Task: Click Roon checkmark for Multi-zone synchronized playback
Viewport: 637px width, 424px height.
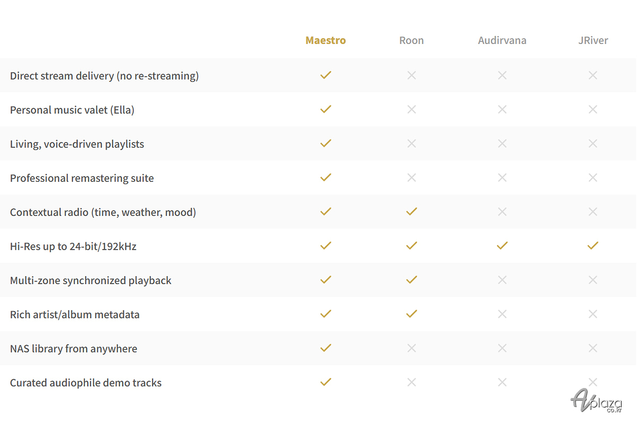Action: click(x=411, y=280)
